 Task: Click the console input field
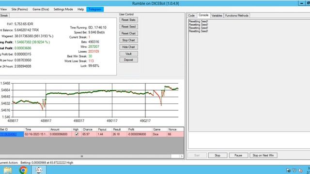point(249,140)
